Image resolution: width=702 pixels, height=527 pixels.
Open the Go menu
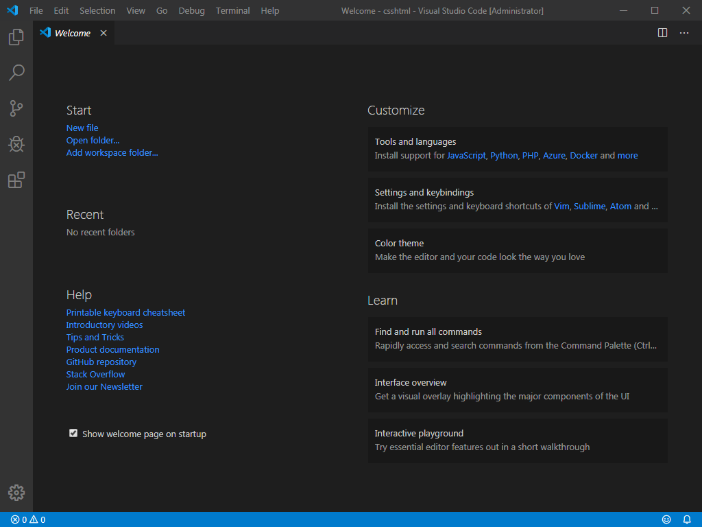click(x=162, y=11)
